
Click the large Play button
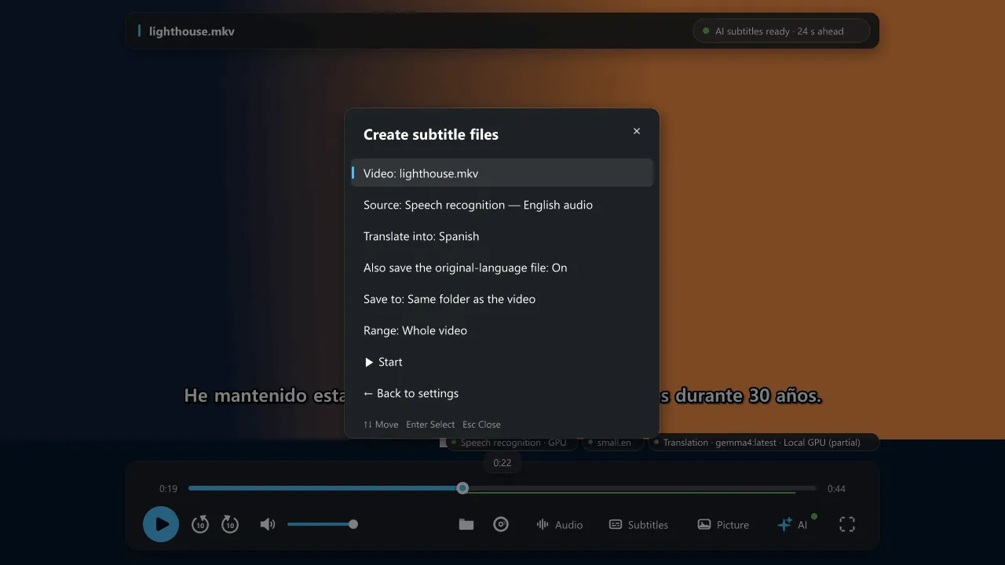click(x=161, y=524)
